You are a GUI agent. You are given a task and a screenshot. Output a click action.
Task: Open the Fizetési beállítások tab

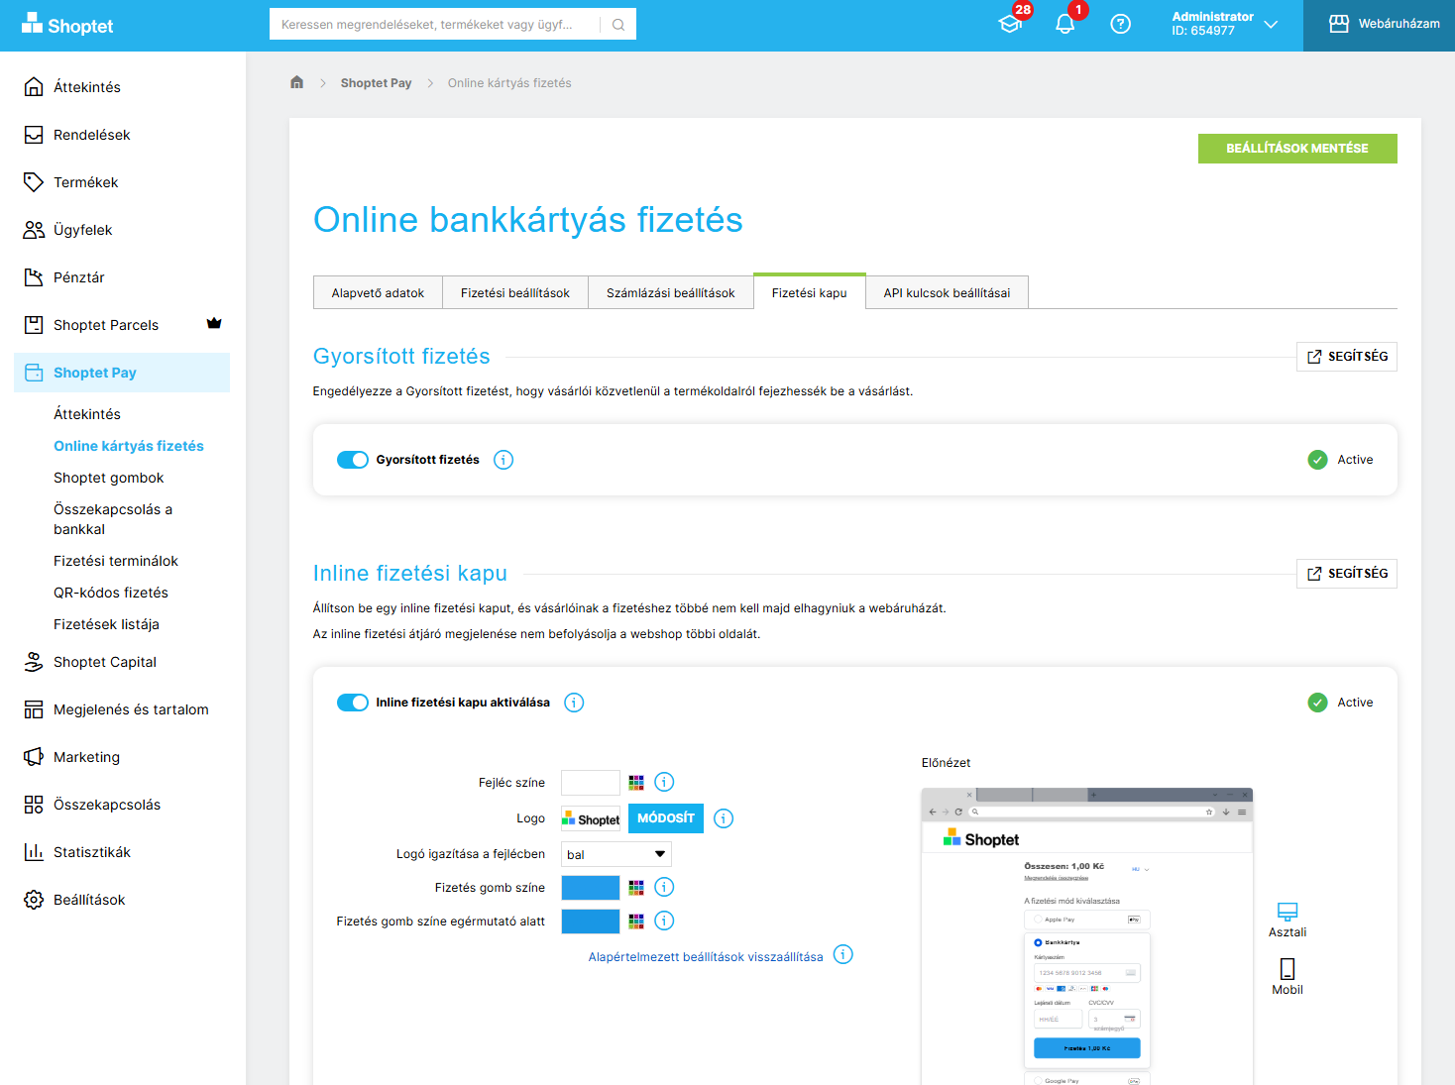515,292
